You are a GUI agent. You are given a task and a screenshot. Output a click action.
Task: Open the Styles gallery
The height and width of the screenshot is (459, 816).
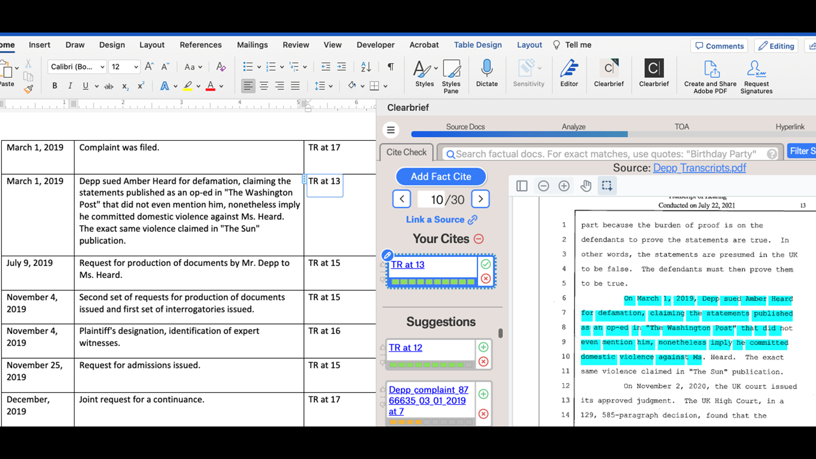coord(424,74)
